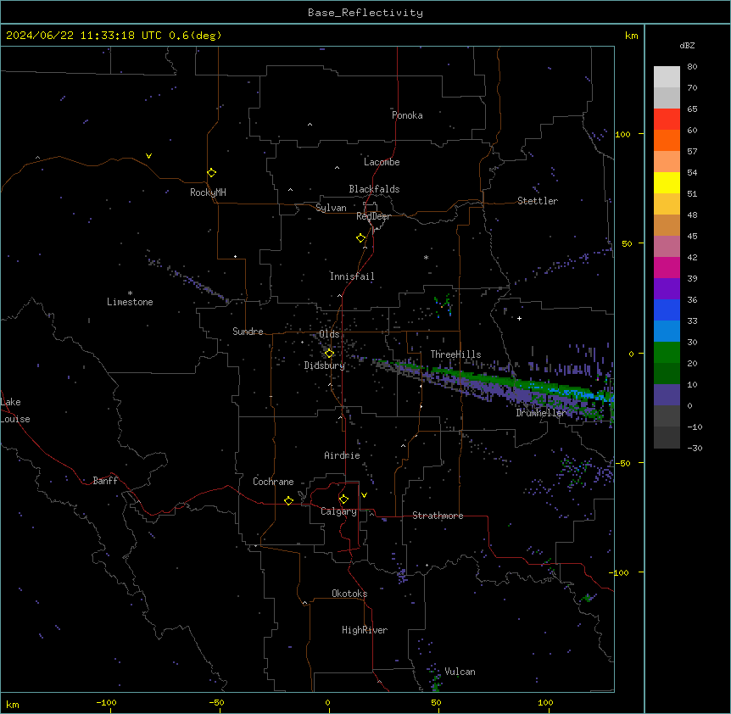Select the Sylvan map label

331,208
